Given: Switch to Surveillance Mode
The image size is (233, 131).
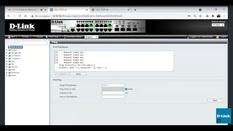Looking at the screenshot, I should tap(73, 37).
